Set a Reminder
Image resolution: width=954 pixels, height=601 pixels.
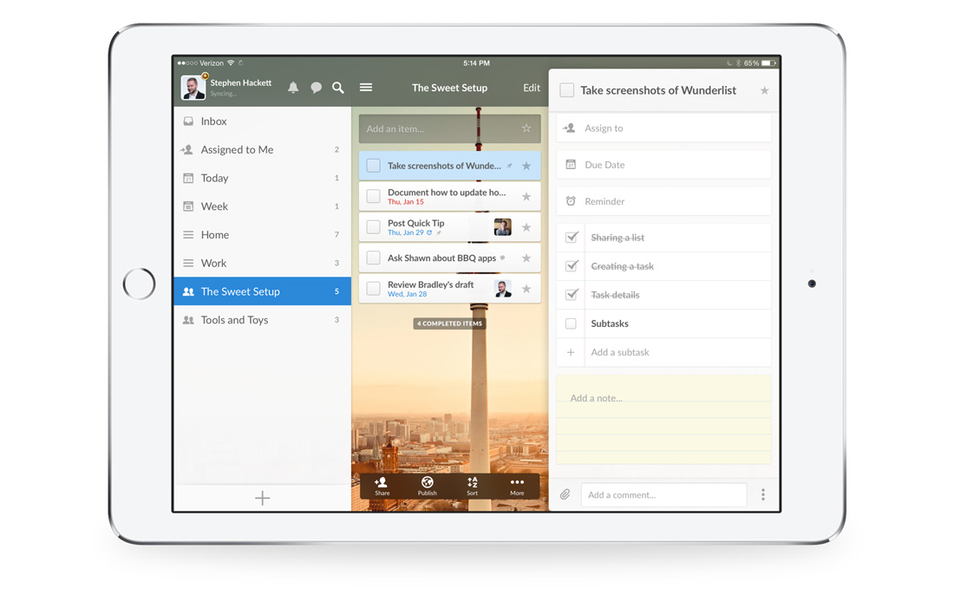(663, 201)
